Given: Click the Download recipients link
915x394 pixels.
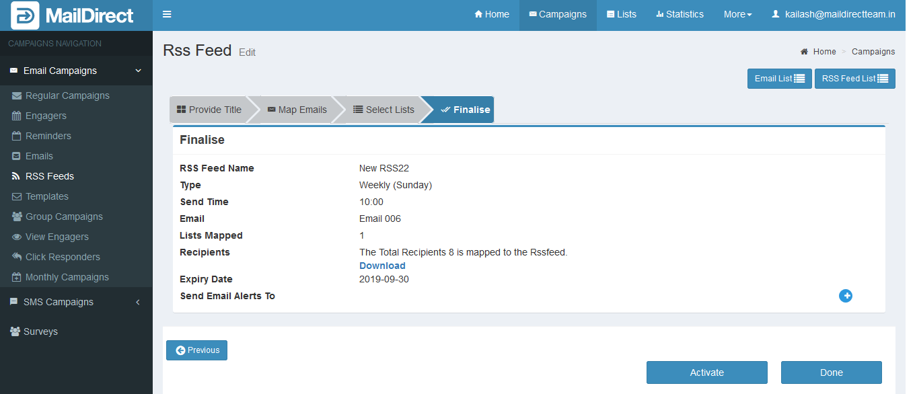Looking at the screenshot, I should (382, 266).
